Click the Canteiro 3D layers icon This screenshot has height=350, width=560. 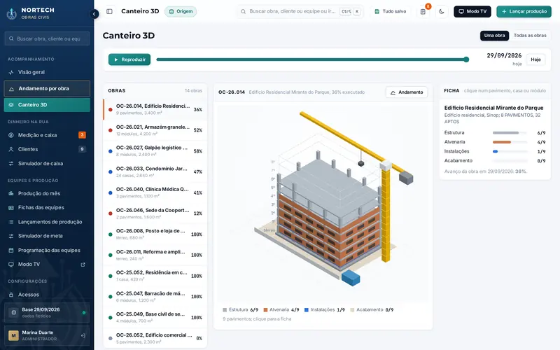coord(11,105)
